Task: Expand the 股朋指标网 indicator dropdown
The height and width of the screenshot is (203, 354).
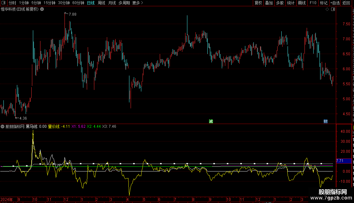Action: tap(3, 126)
